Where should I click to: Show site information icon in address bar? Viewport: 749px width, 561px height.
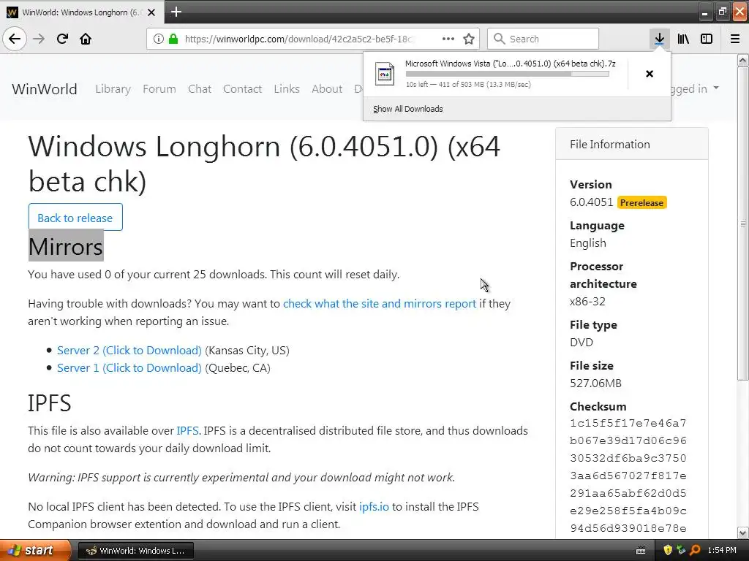pos(159,39)
